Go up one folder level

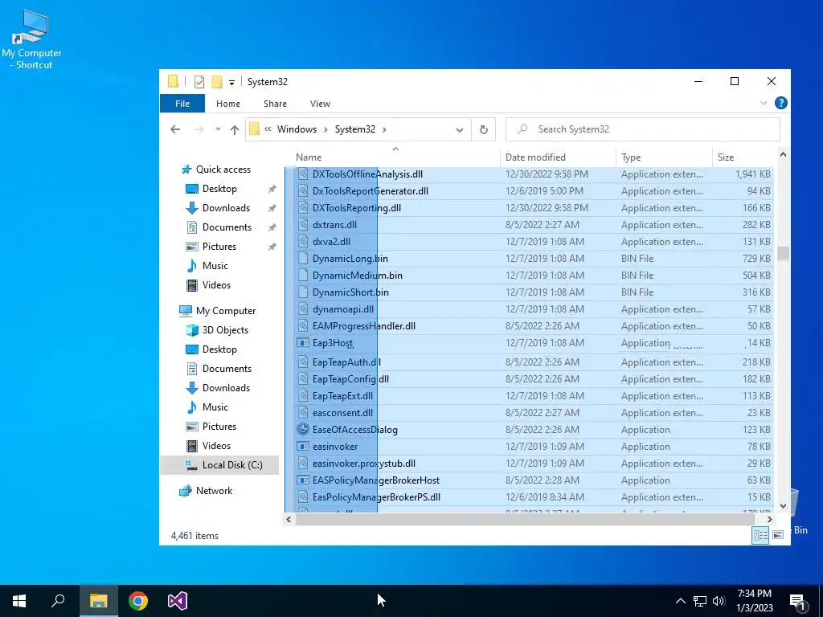pos(234,129)
